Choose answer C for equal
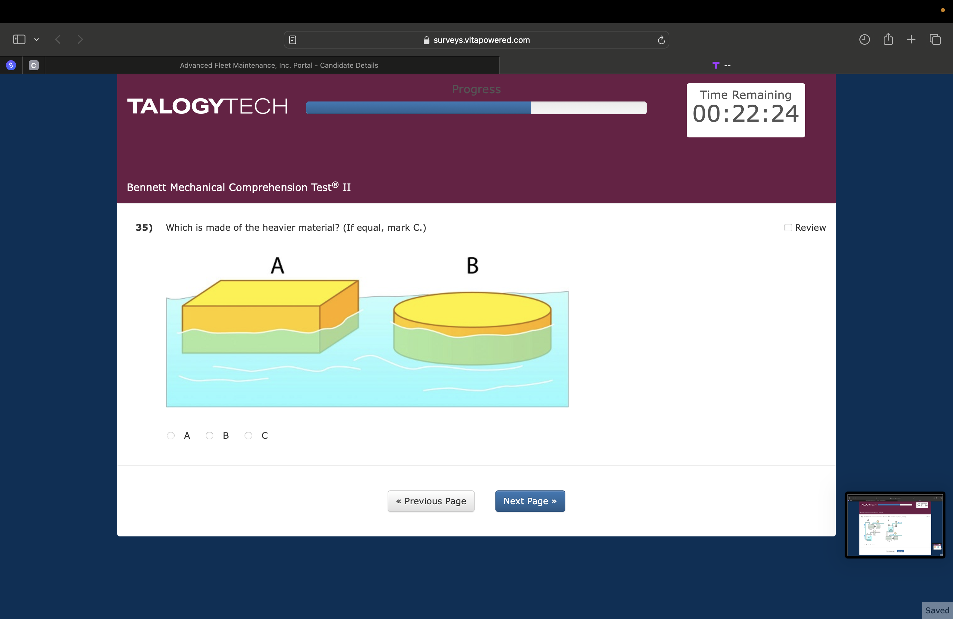This screenshot has width=953, height=619. point(248,435)
